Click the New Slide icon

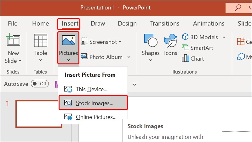[x=13, y=40]
